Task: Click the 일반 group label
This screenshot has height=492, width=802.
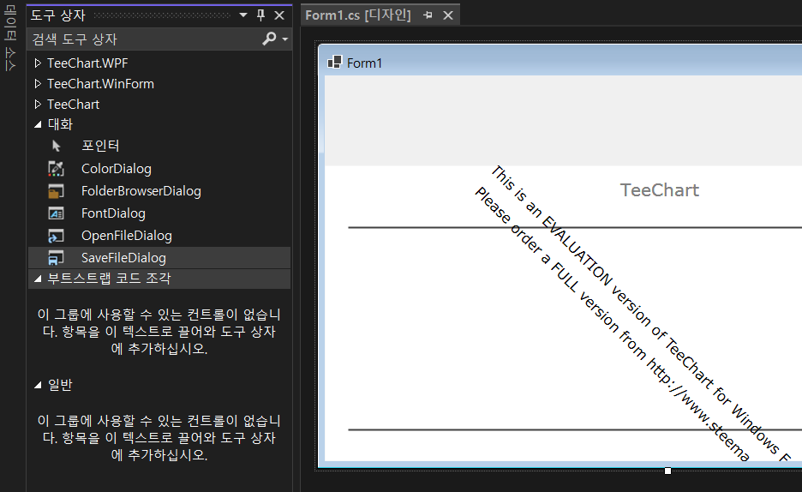Action: 60,385
